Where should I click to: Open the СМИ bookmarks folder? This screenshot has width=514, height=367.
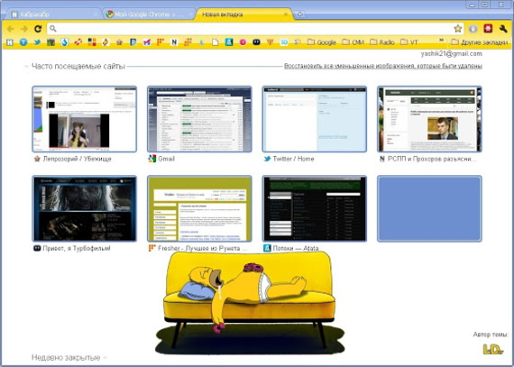[x=353, y=42]
